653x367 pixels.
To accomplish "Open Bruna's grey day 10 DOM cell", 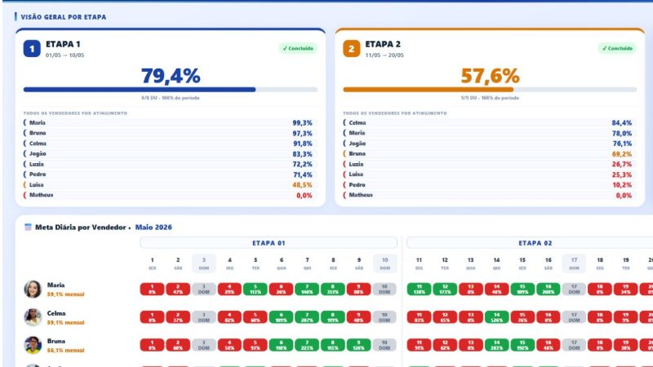I will pyautogui.click(x=384, y=345).
